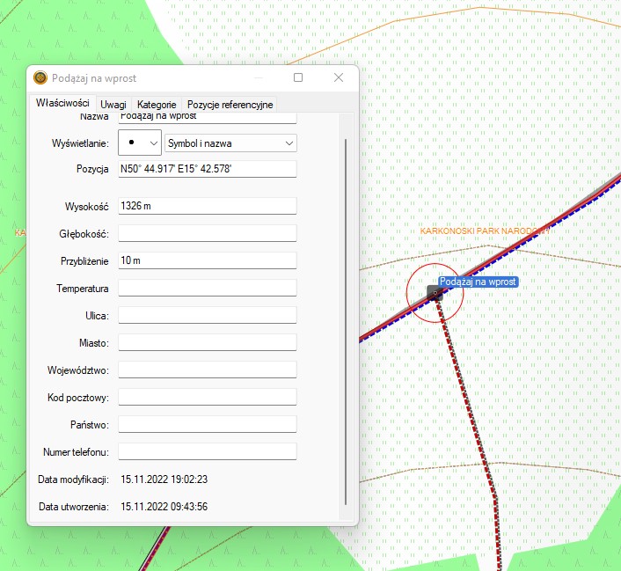Click the Nazwa input field

tap(207, 117)
